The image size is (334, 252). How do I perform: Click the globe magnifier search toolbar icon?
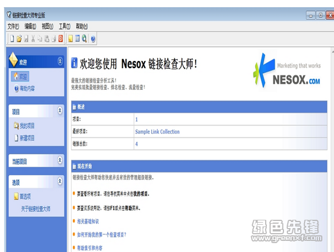[84, 38]
